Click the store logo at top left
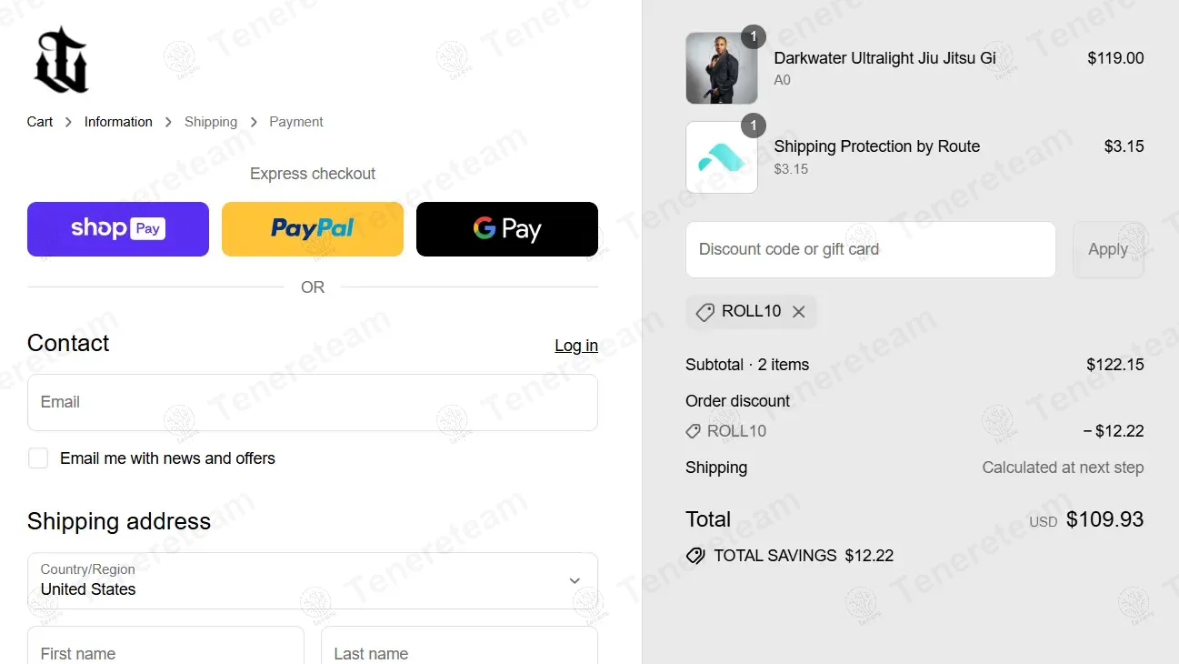The height and width of the screenshot is (664, 1179). point(62,60)
